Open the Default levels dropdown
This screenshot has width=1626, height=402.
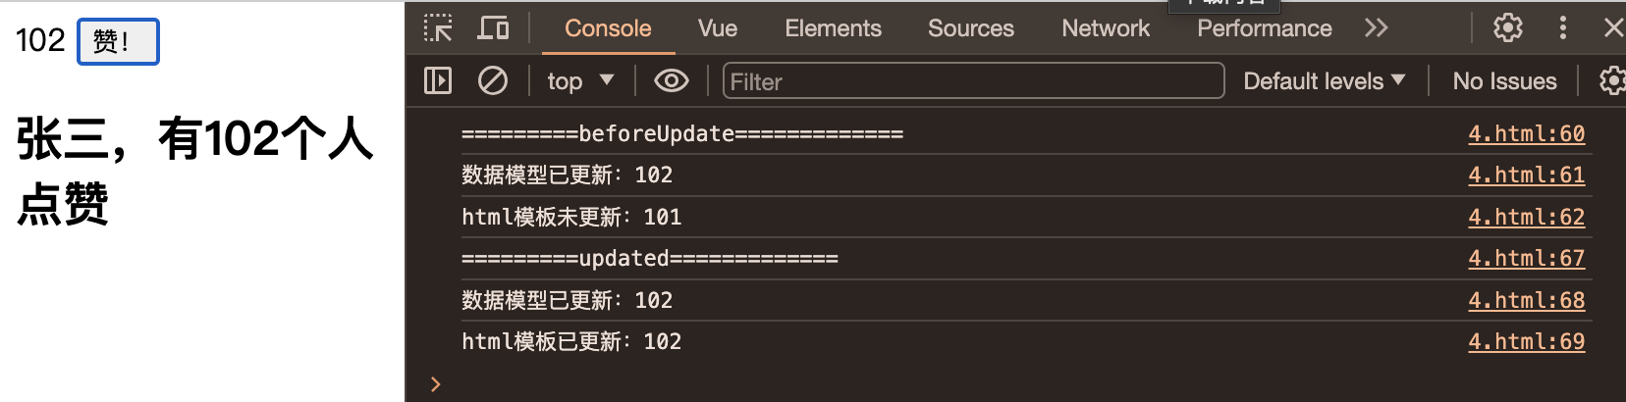point(1325,80)
